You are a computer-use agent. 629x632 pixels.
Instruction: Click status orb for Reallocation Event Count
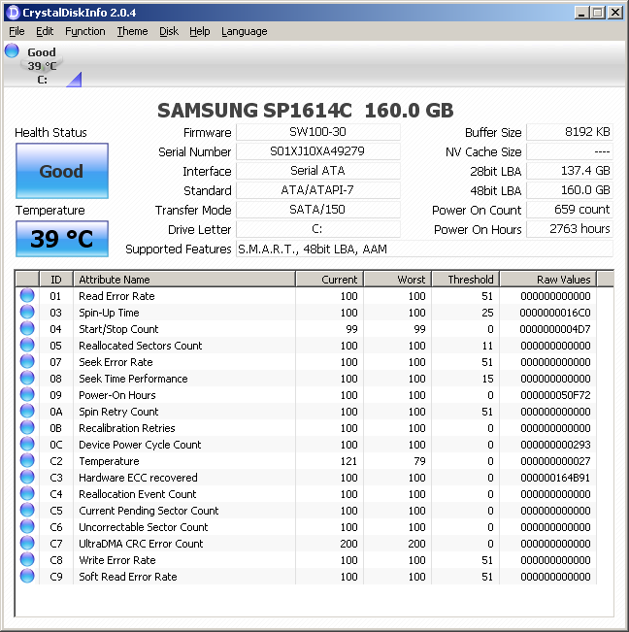(27, 494)
